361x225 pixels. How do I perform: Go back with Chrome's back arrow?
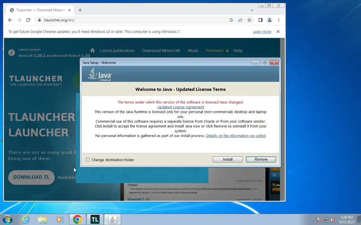pos(10,20)
